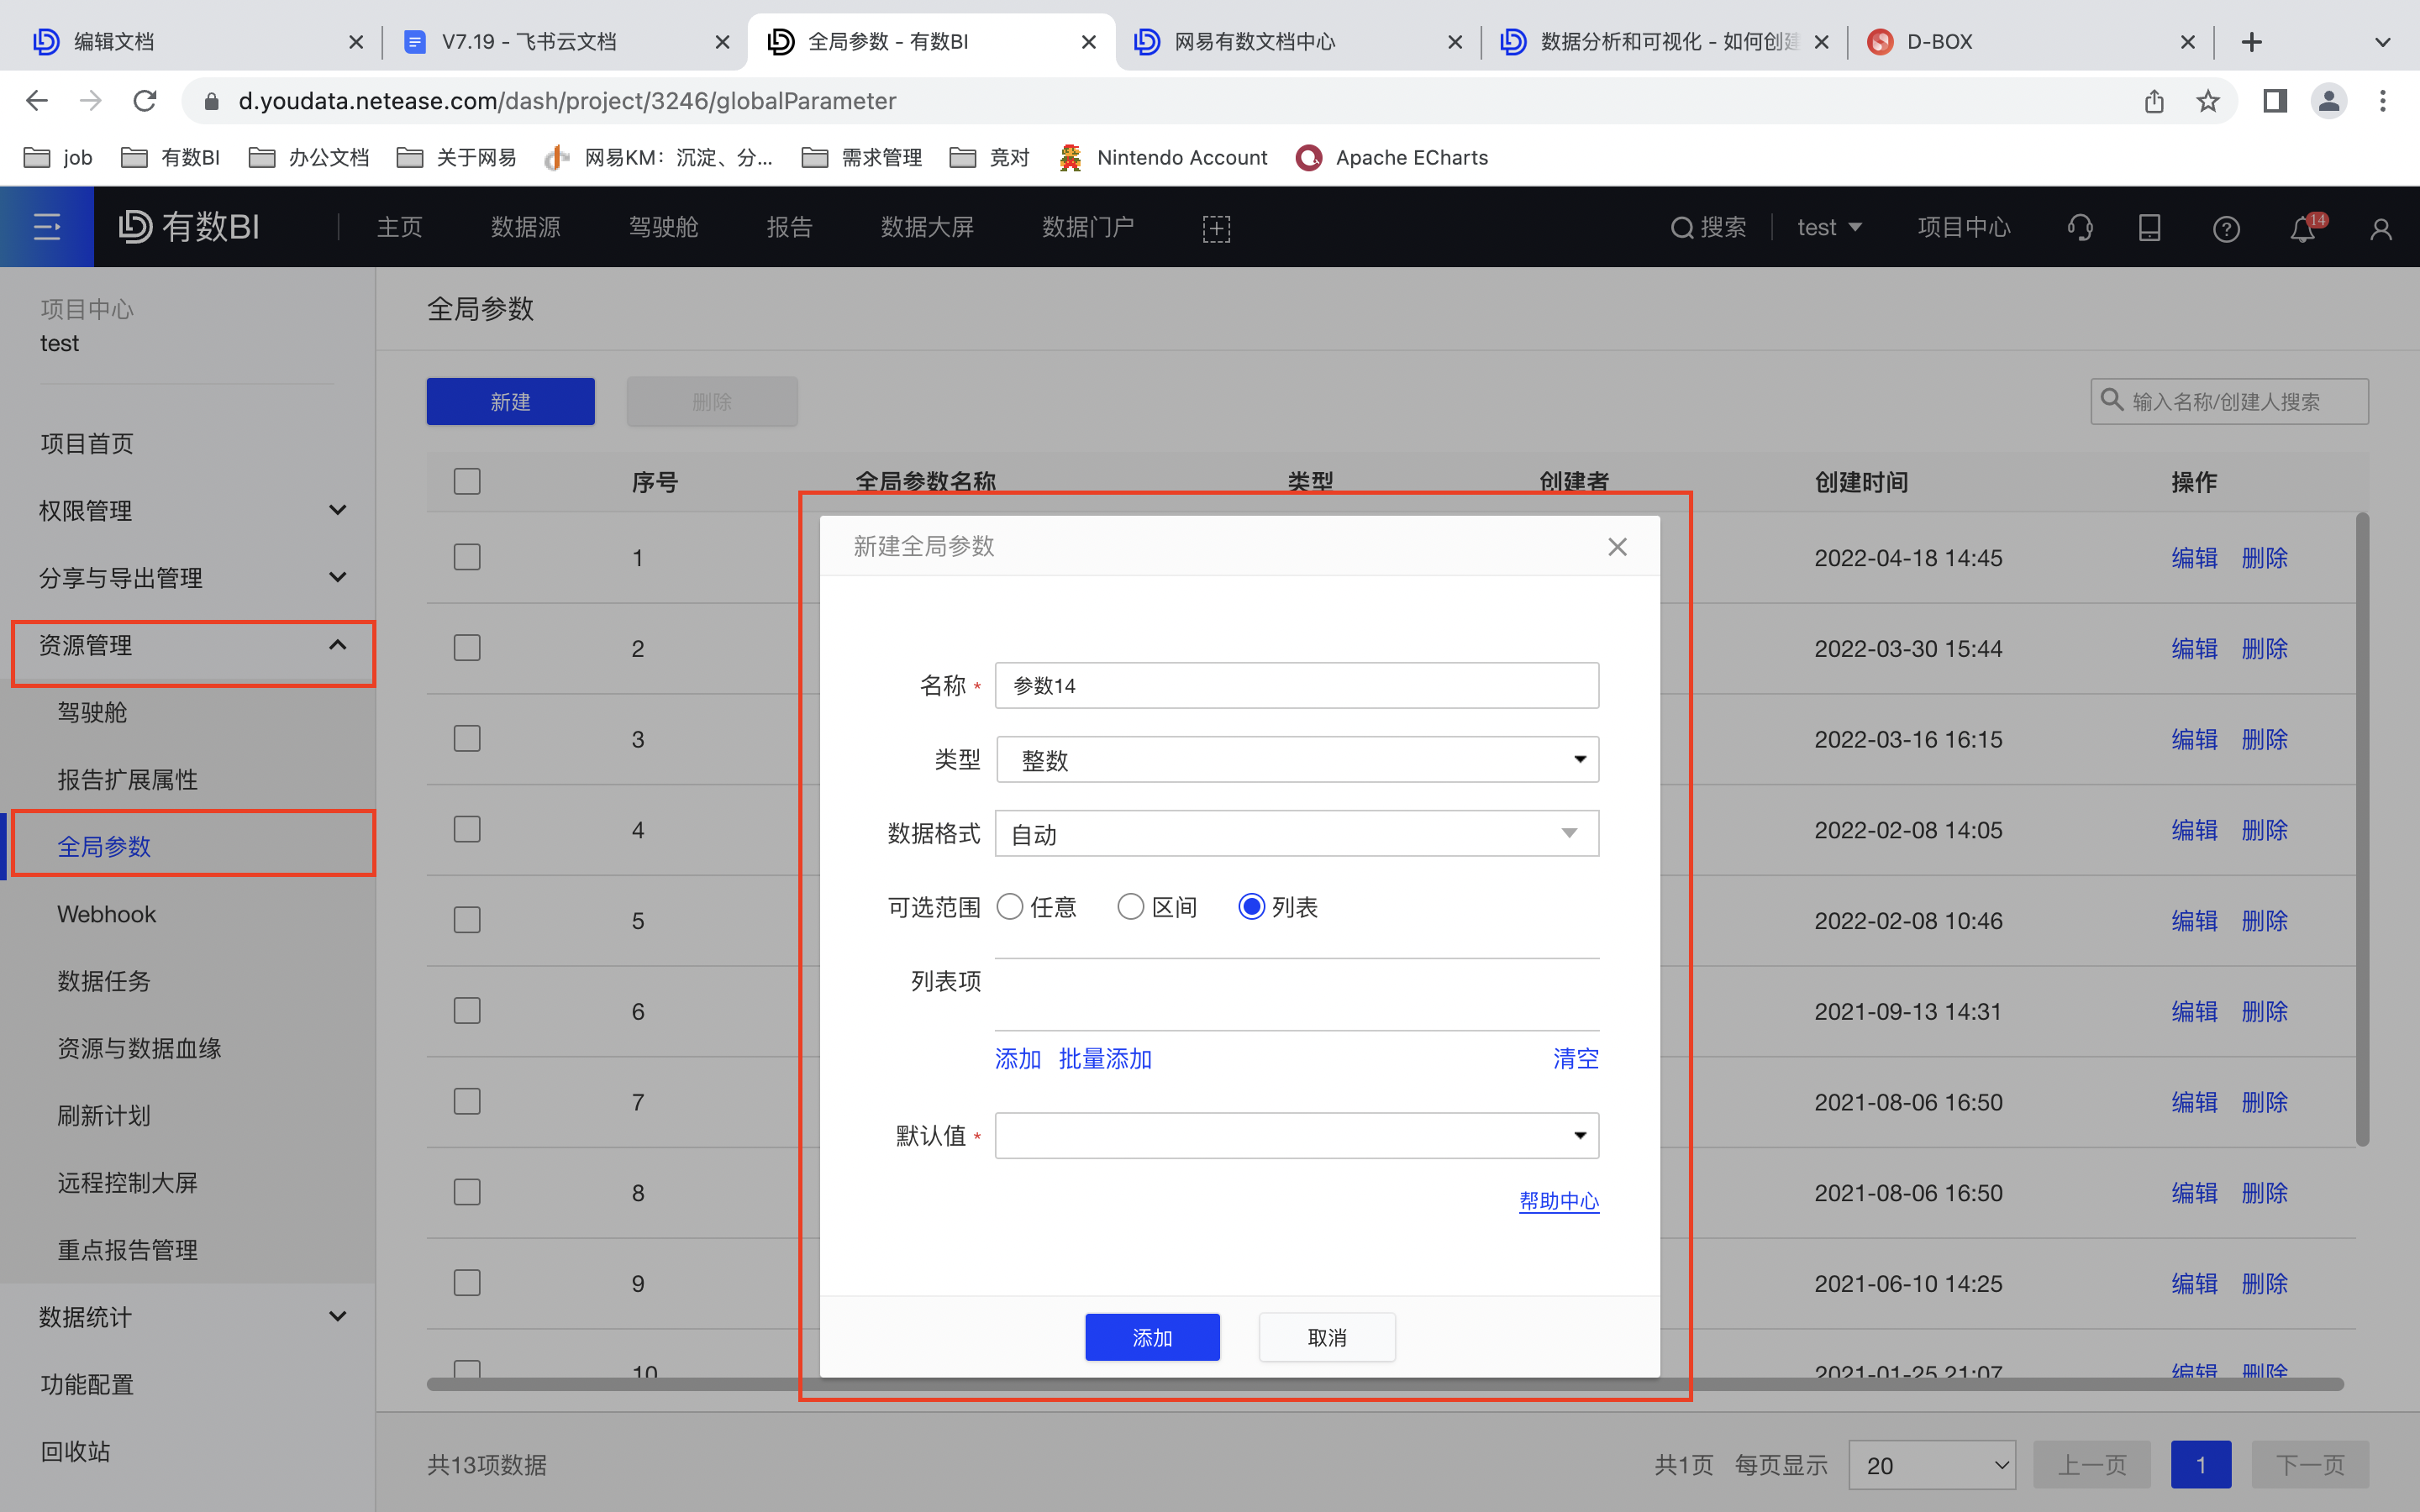Click the mobile device icon in top bar
This screenshot has height=1512, width=2420.
coord(2149,227)
